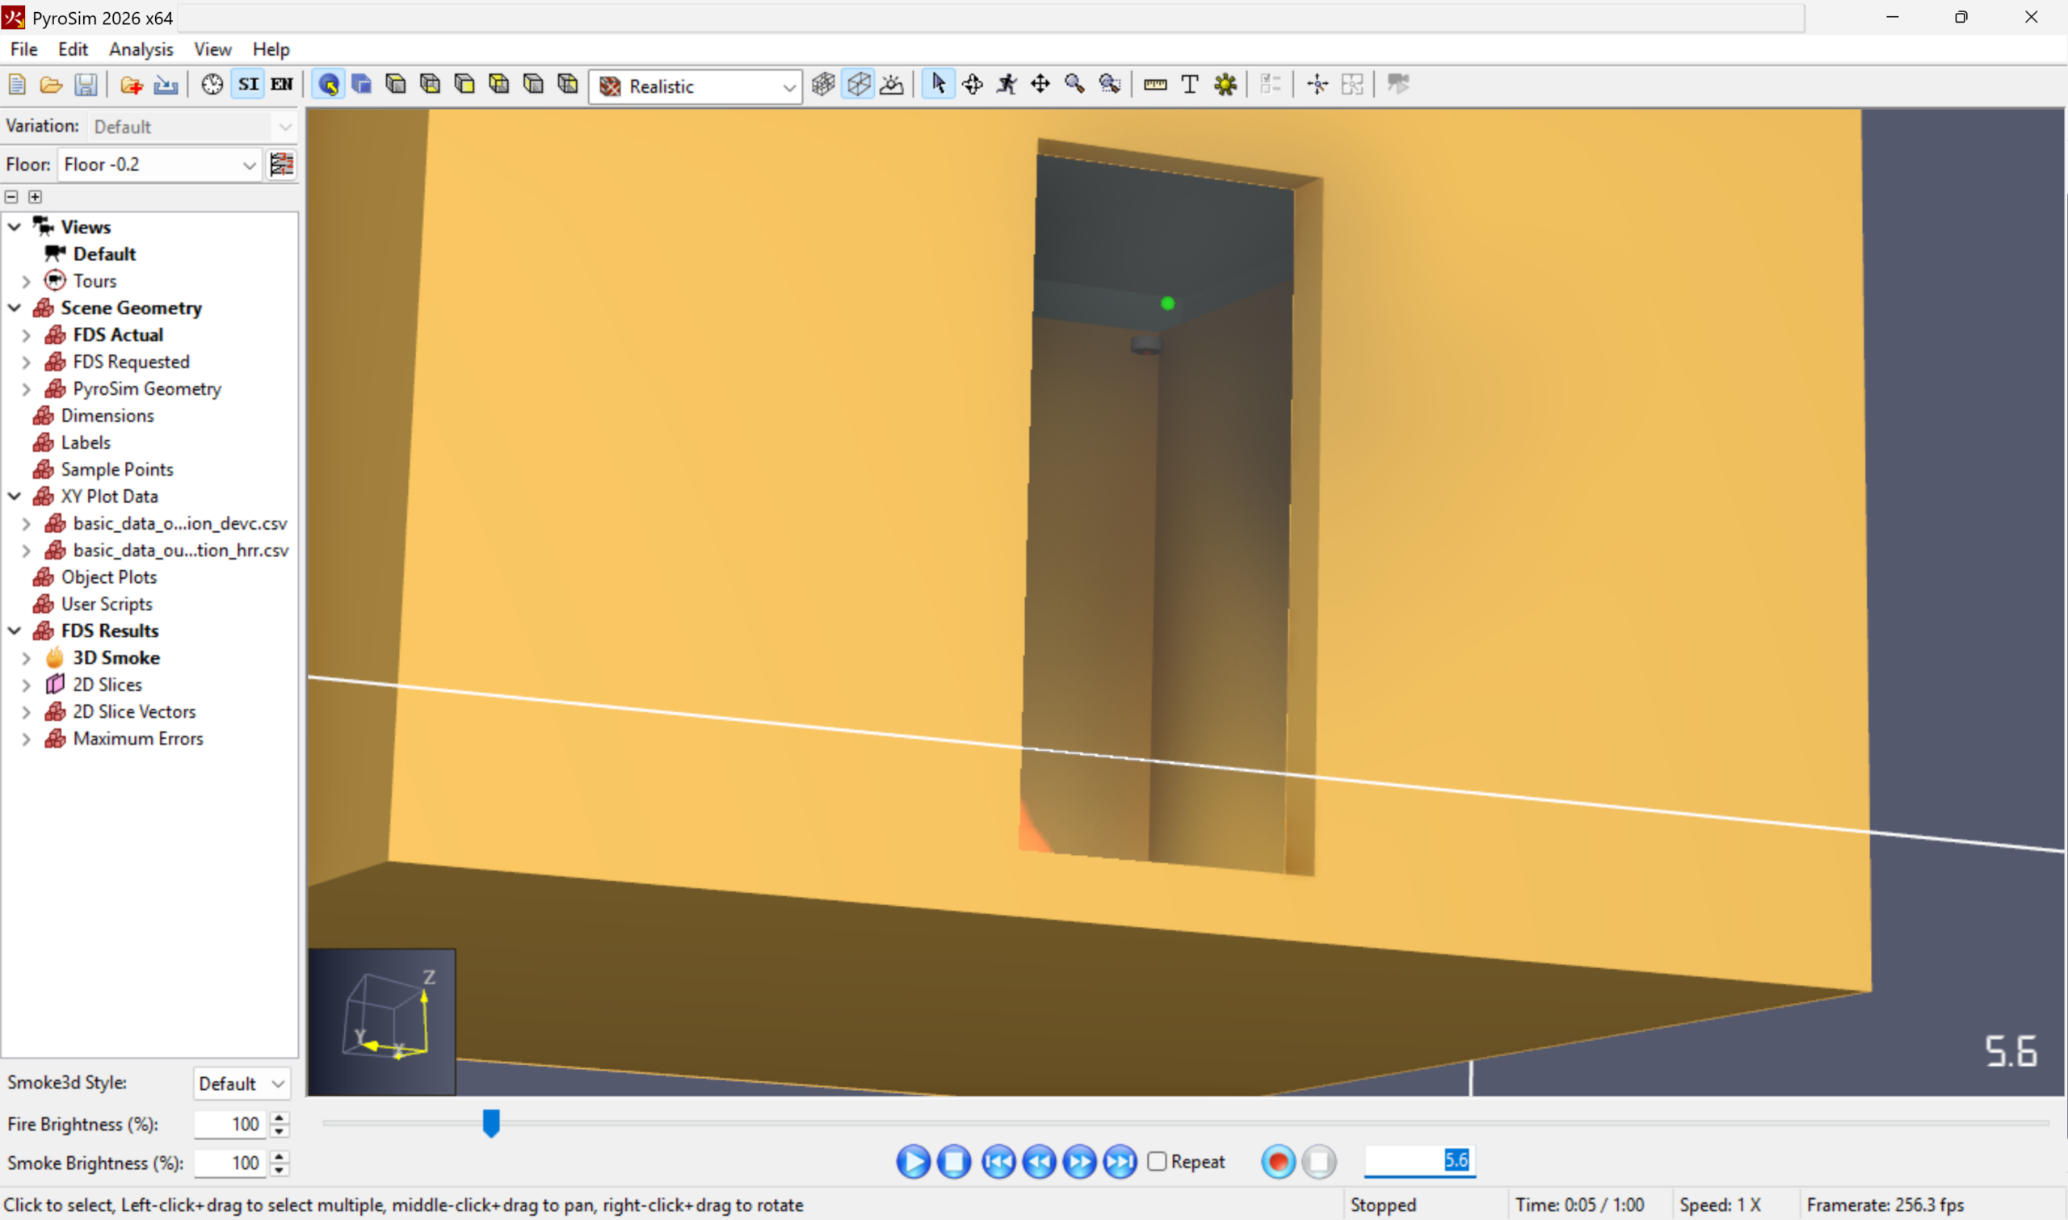2068x1220 pixels.
Task: Open a file with the folder icon
Action: (x=51, y=85)
